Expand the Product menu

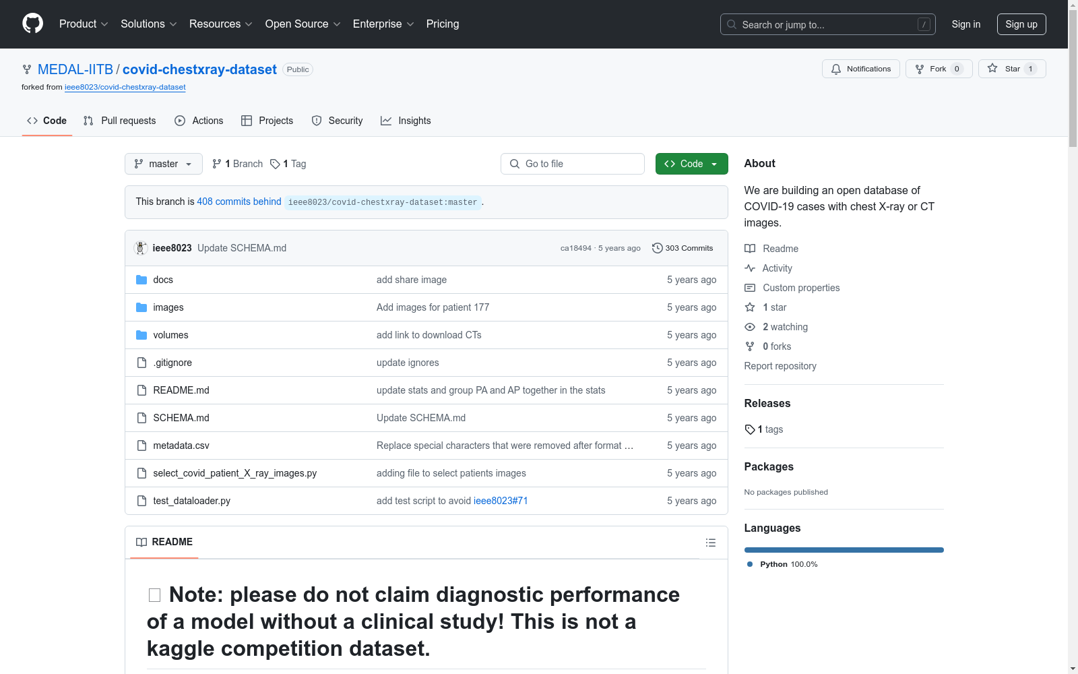pos(84,24)
